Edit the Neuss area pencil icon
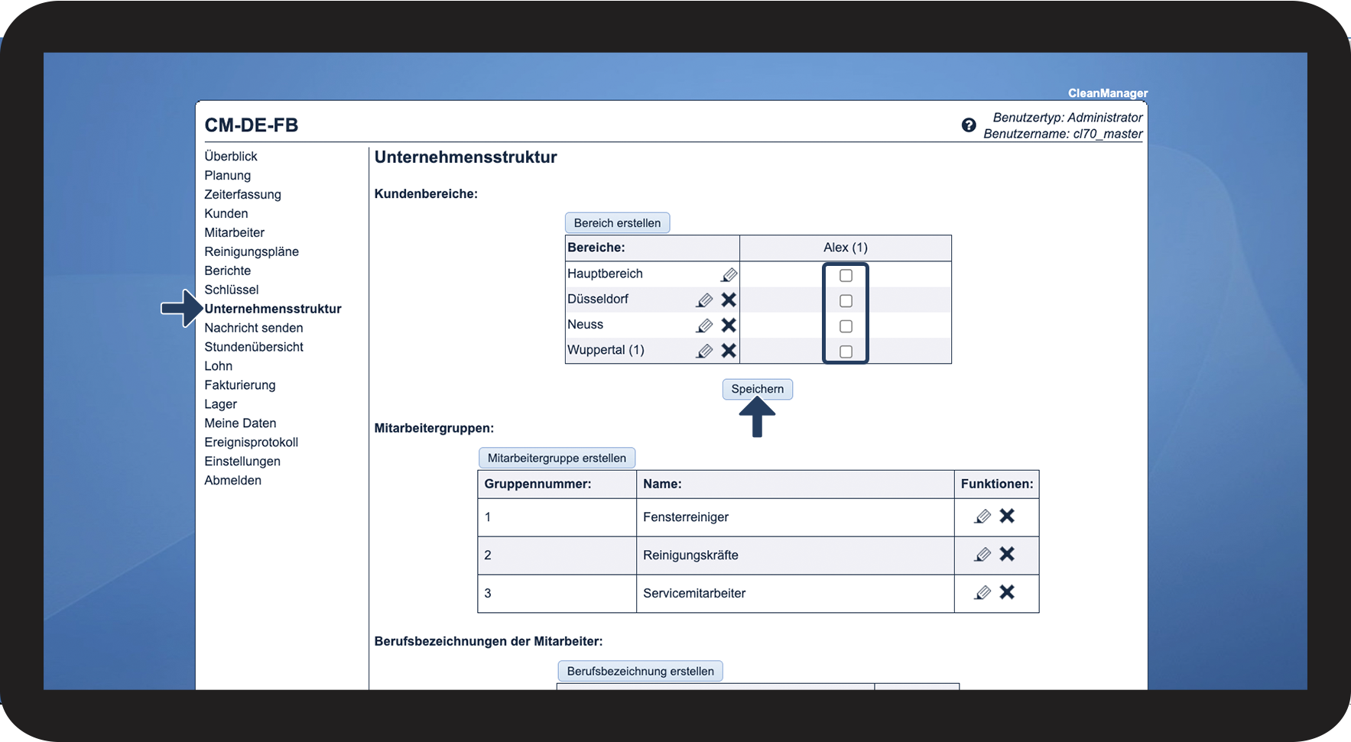 704,326
